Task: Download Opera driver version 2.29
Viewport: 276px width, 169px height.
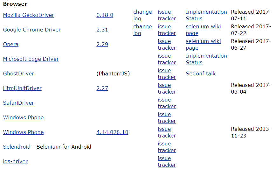Action: coord(102,45)
